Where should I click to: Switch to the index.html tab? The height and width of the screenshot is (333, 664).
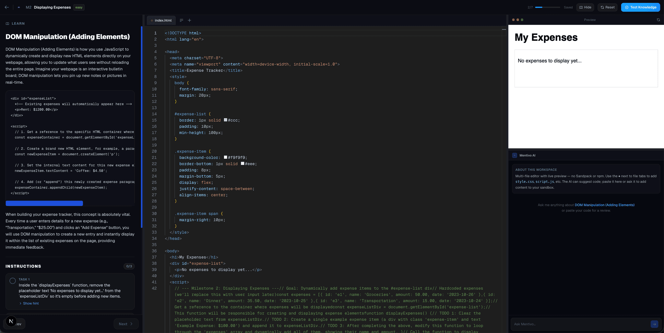click(161, 20)
